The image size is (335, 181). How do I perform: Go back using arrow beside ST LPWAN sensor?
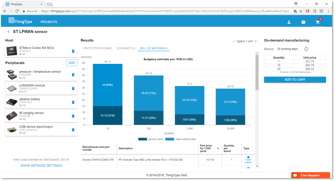point(8,32)
